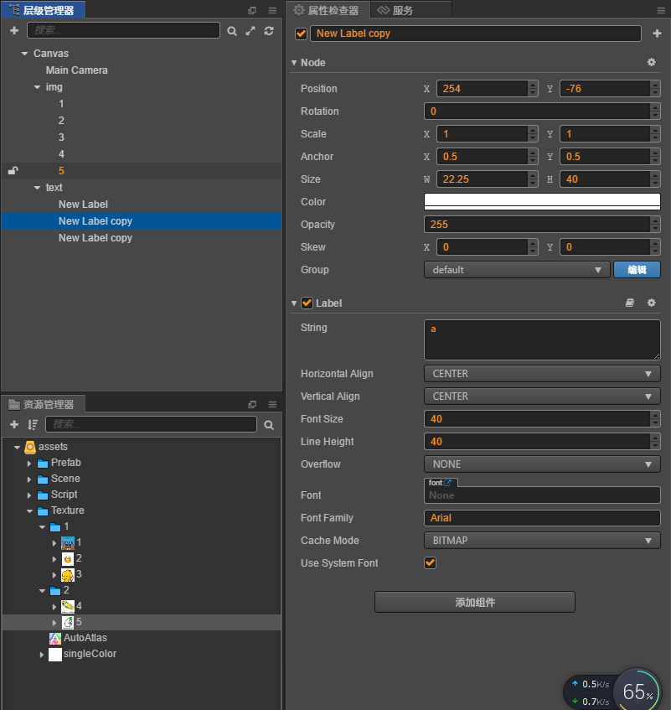Expand the Prefab folder

[29, 464]
